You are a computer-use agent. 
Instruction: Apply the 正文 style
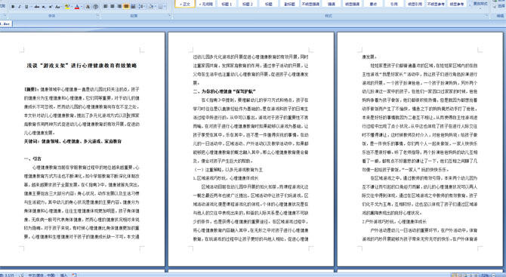pyautogui.click(x=185, y=4)
